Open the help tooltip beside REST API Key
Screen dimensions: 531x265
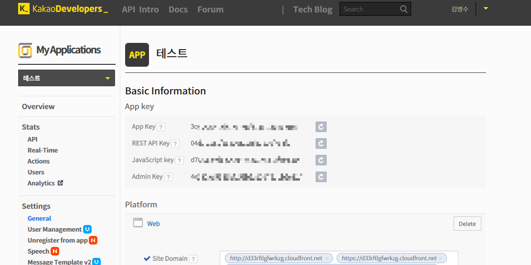175,143
